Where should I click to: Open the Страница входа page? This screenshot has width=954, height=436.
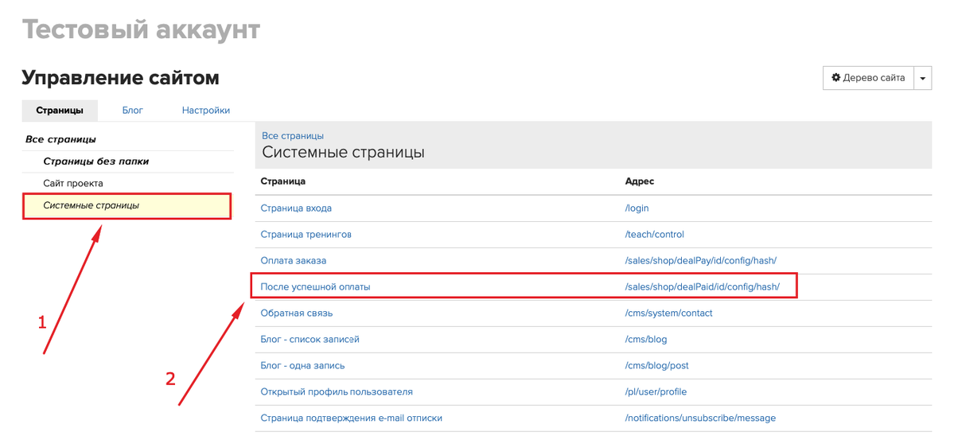tap(296, 208)
